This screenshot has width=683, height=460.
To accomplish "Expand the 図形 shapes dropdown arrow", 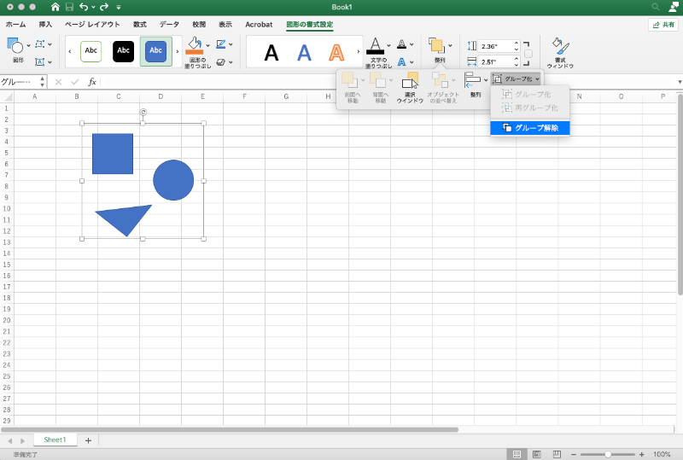I will 28,45.
